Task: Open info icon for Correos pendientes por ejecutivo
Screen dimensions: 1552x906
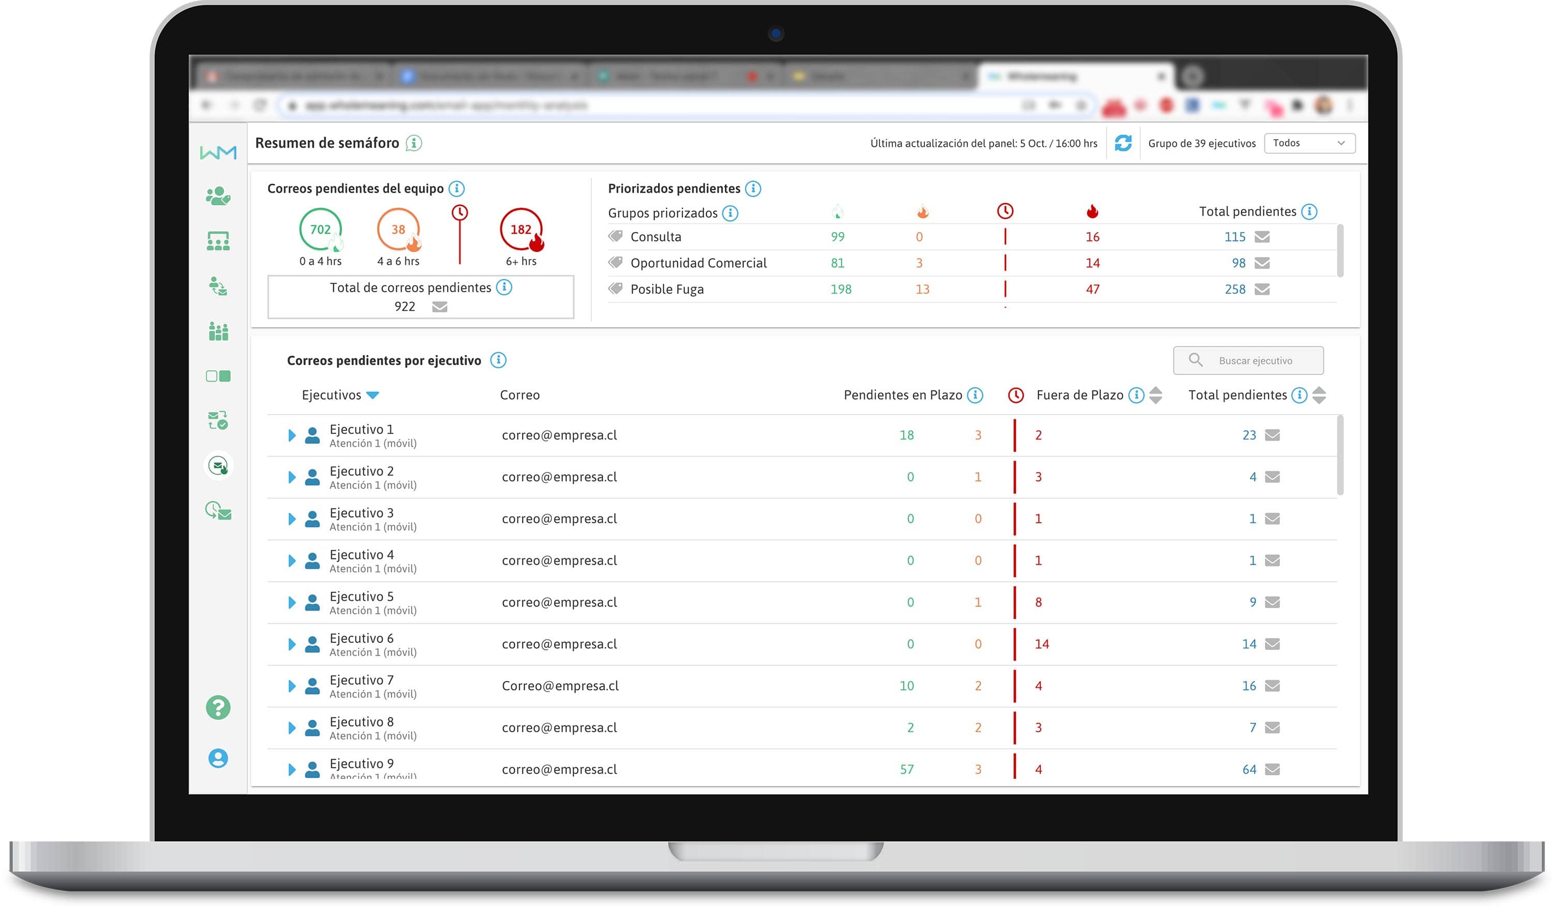Action: click(498, 360)
